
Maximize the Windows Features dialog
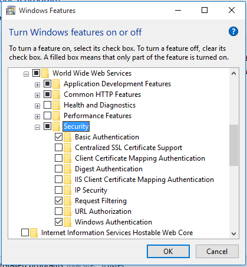pyautogui.click(x=205, y=10)
